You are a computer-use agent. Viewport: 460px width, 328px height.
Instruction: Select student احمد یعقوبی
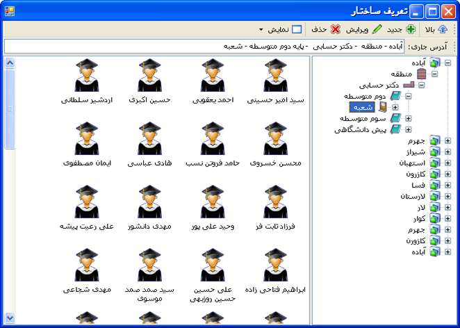pyautogui.click(x=213, y=81)
